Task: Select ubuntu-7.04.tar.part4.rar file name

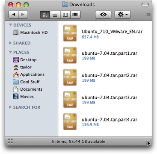Action: 110,119
